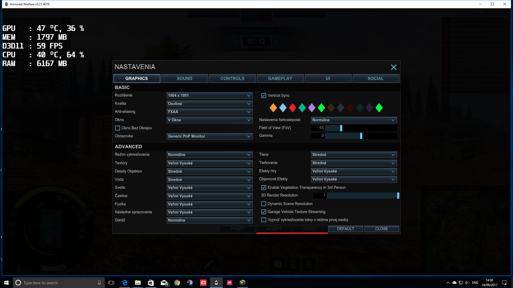
Task: Click the Field of View value field
Action: 318,128
